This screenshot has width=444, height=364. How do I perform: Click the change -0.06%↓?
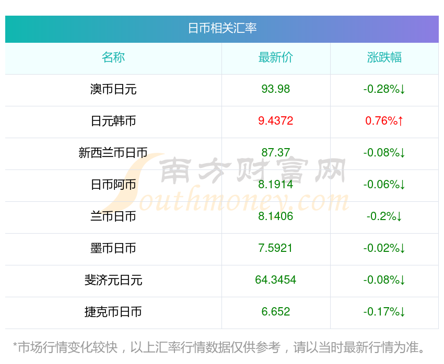pos(384,185)
